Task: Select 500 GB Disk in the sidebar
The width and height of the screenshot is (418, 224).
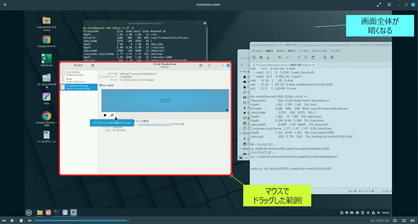Action: point(78,73)
